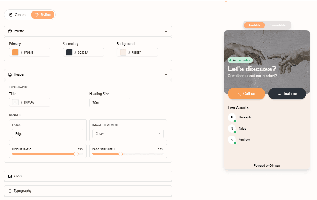
Task: Open the Image Treatment dropdown
Action: [x=128, y=134]
